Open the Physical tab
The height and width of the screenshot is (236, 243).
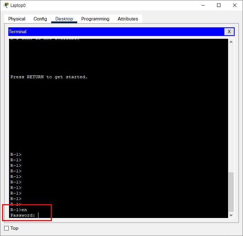click(x=17, y=19)
